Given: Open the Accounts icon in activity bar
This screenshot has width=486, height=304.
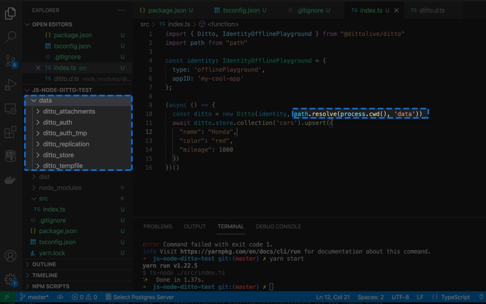Looking at the screenshot, I should click(x=10, y=256).
